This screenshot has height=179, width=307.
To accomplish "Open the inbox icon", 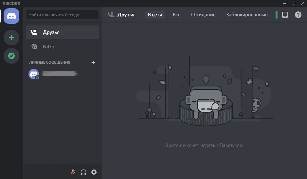I will 285,15.
